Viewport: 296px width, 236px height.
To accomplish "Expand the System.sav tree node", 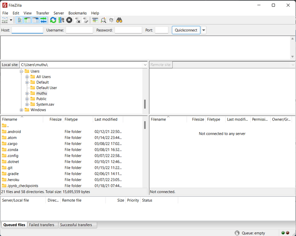I will point(27,104).
